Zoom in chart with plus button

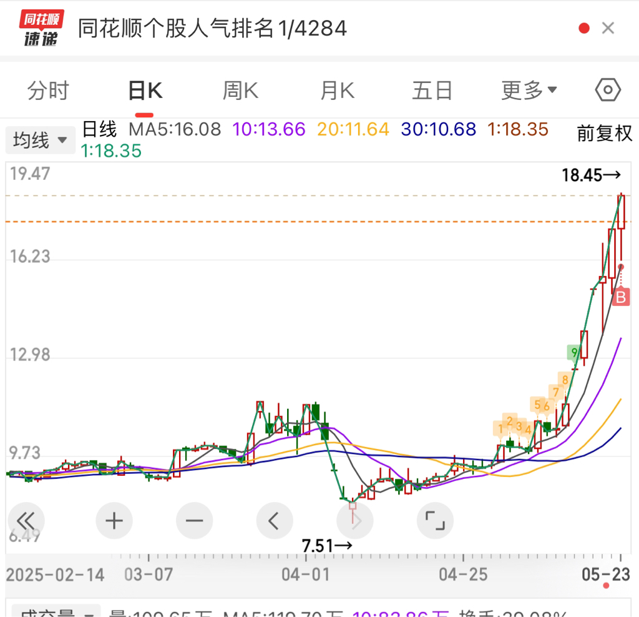(x=114, y=521)
